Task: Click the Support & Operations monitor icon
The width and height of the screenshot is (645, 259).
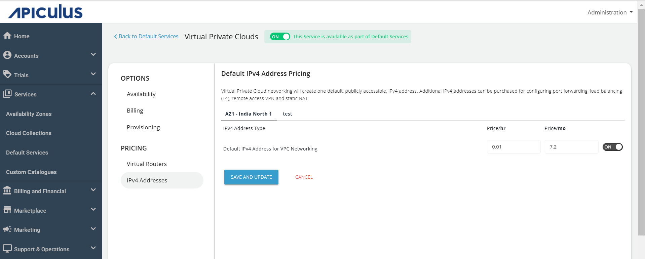Action: (x=7, y=248)
